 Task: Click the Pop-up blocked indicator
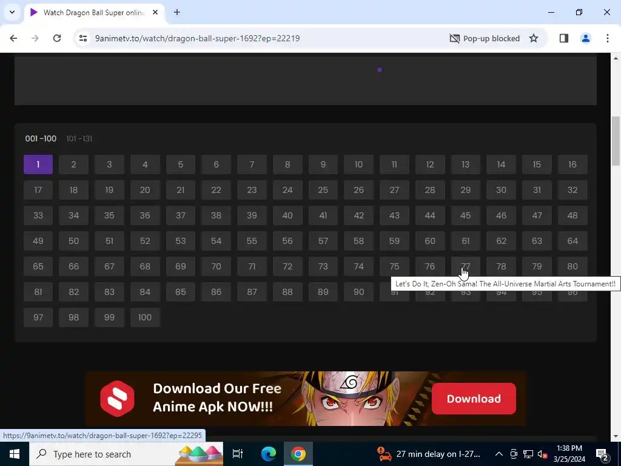[x=485, y=38]
